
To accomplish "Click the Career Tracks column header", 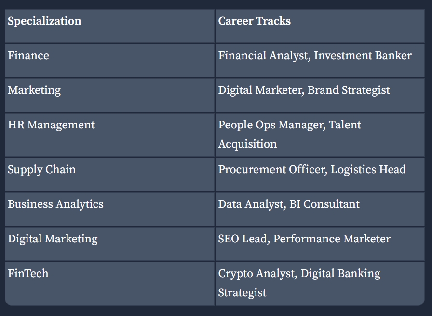I will pyautogui.click(x=320, y=26).
